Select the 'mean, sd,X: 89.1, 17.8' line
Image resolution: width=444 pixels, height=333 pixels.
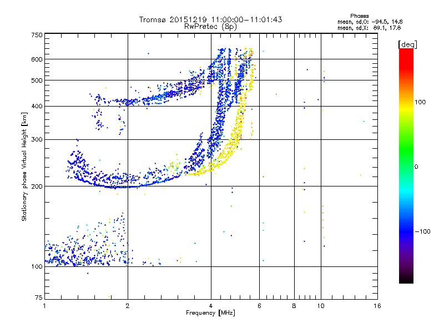(x=369, y=28)
